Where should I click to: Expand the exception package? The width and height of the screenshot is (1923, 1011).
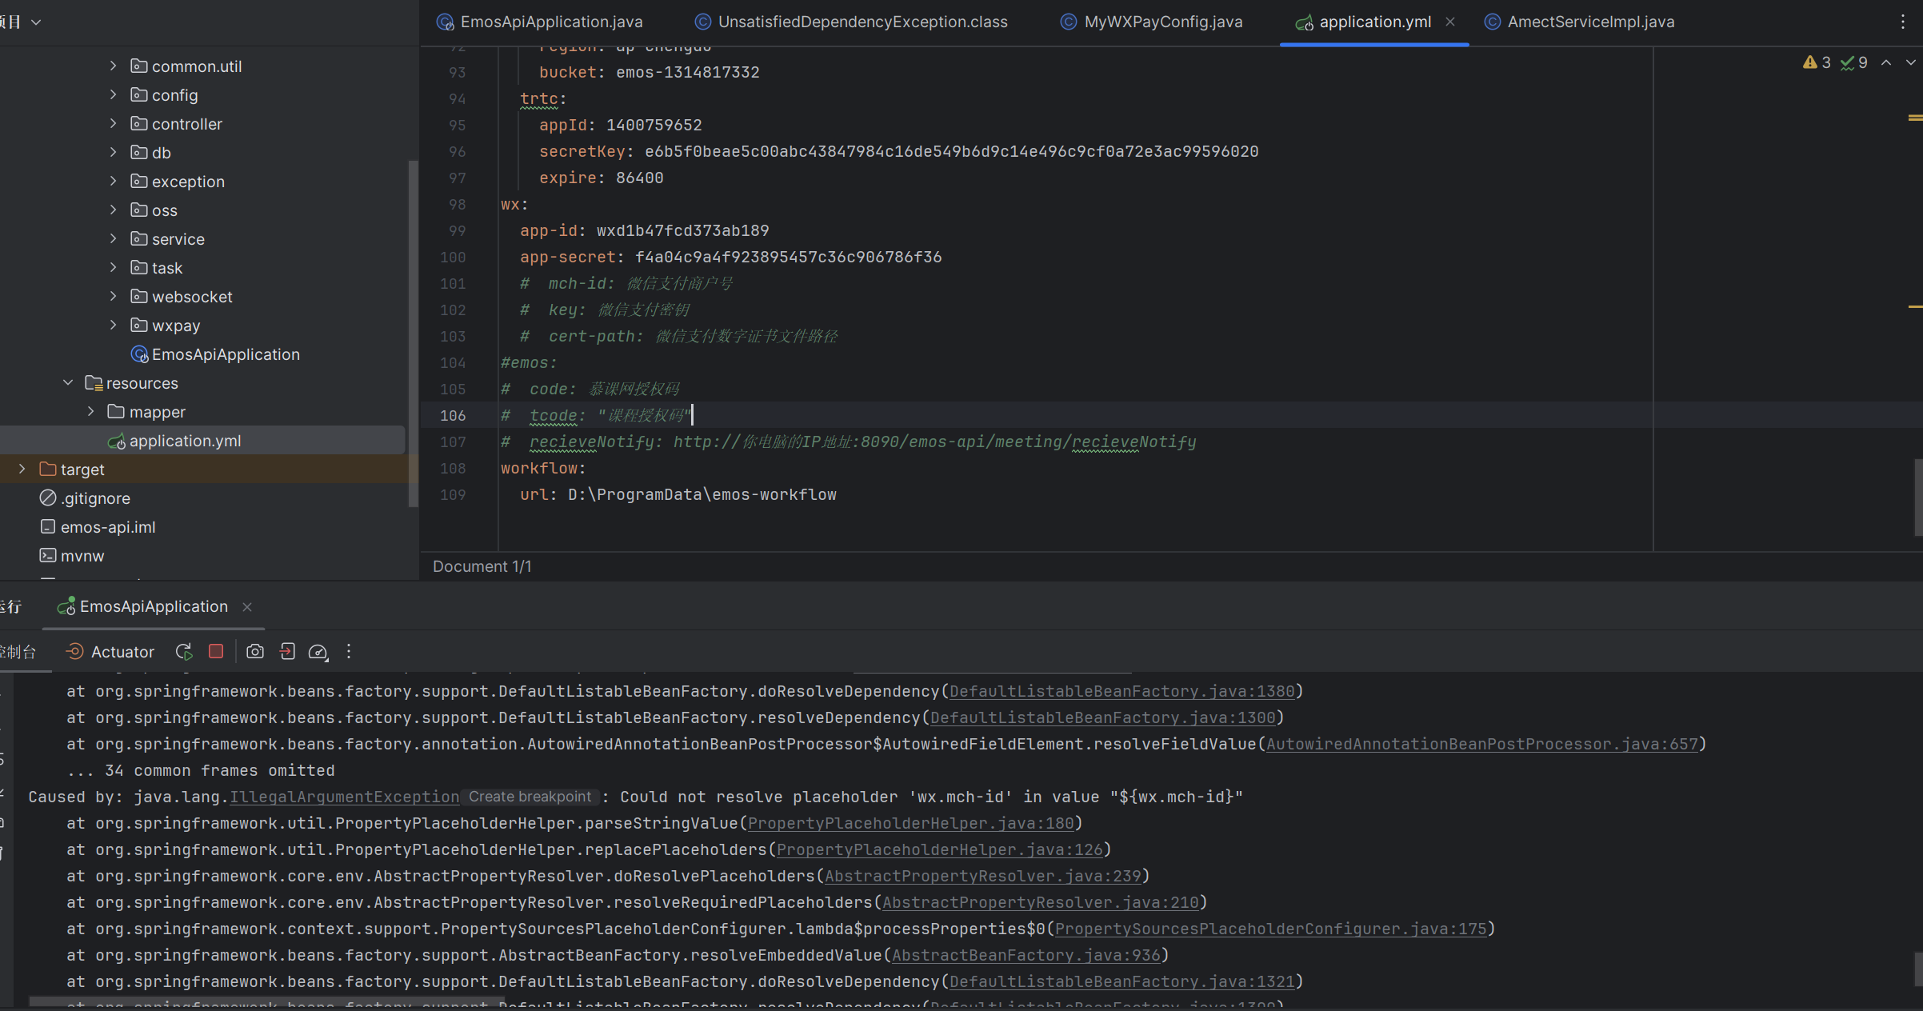pyautogui.click(x=113, y=181)
